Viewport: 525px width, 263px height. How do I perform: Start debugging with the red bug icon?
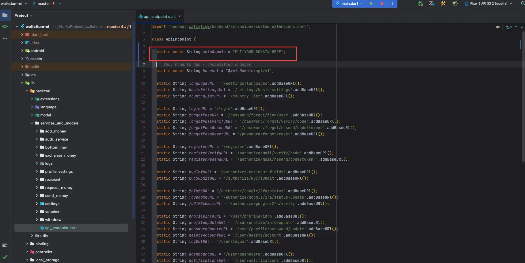pos(382,3)
